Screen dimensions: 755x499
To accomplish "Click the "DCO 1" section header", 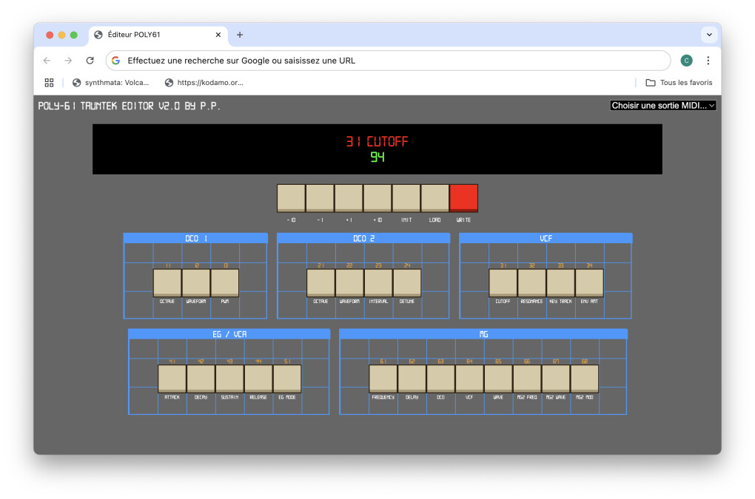I will (x=195, y=239).
